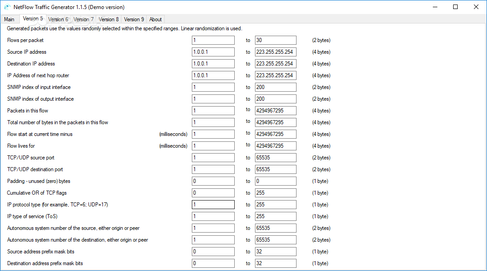The image size is (487, 271).
Task: Click the Flows per packet minimum field
Action: click(x=213, y=40)
